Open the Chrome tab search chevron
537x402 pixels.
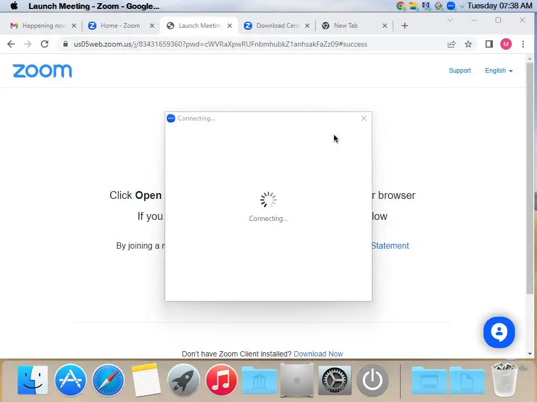click(450, 20)
